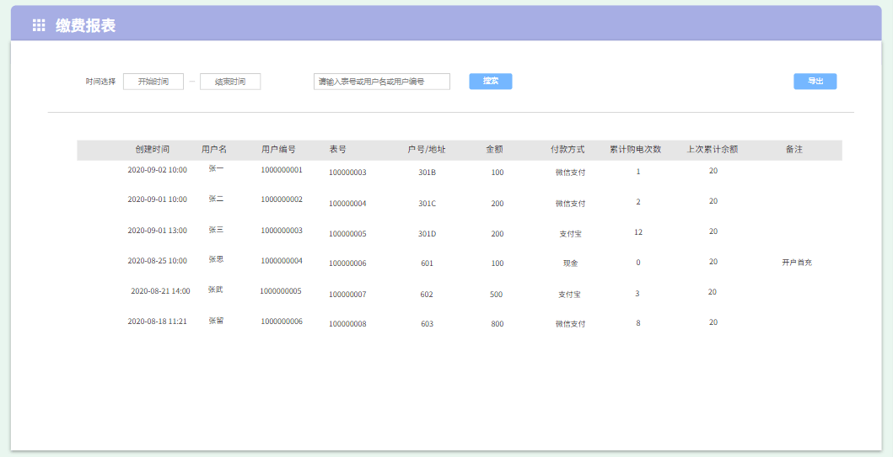This screenshot has width=893, height=457.
Task: Click address cell 603
Action: point(427,324)
